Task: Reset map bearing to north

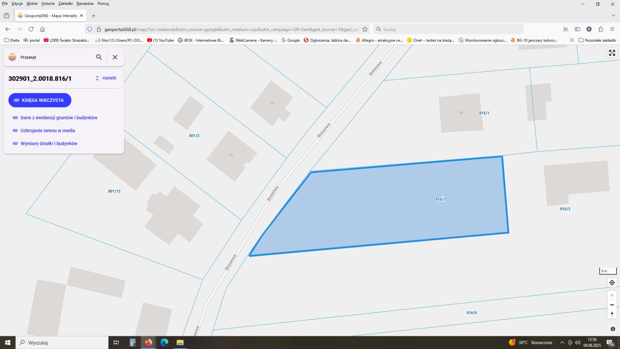Action: tap(612, 314)
